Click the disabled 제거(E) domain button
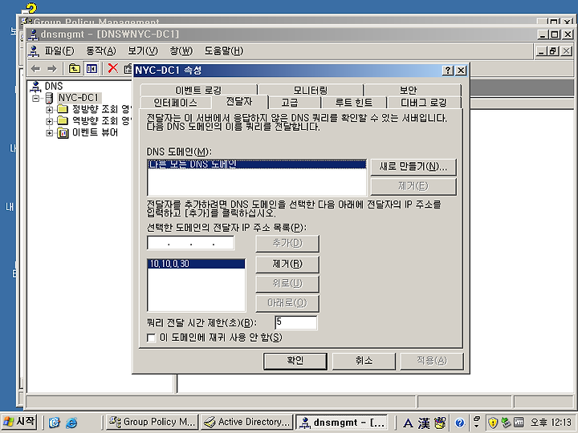This screenshot has width=578, height=433. coord(413,186)
